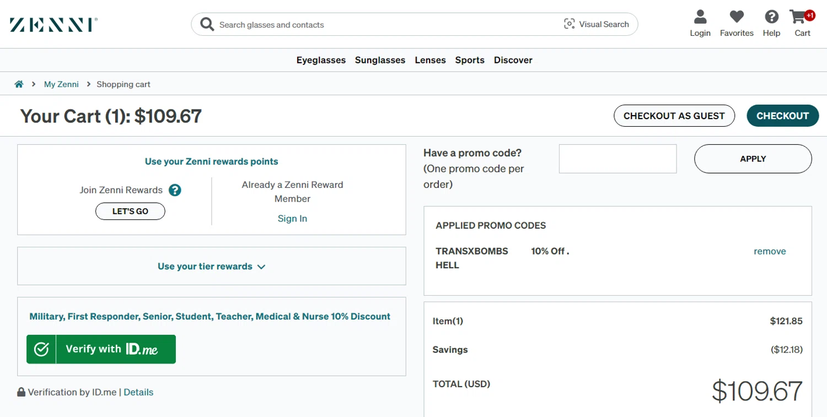Open the Lenses menu
827x417 pixels.
click(430, 60)
